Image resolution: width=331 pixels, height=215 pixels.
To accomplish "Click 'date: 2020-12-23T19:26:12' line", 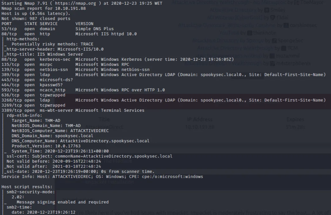I will tap(43, 212).
